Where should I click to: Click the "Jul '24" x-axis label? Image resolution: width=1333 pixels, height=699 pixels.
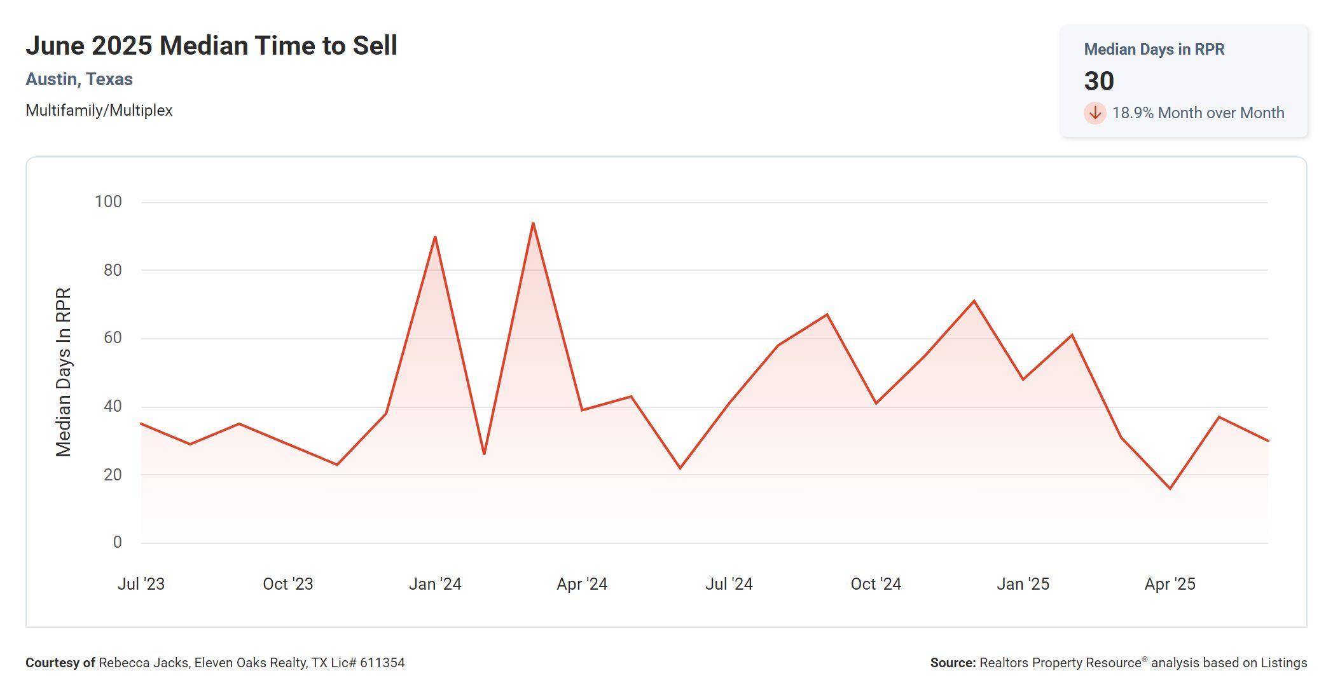pos(729,584)
